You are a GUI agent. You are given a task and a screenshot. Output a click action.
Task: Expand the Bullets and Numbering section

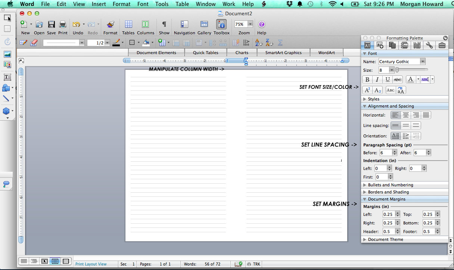[x=365, y=185]
